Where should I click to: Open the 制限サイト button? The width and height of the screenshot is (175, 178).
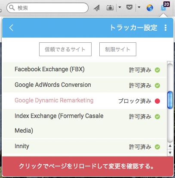118,49
